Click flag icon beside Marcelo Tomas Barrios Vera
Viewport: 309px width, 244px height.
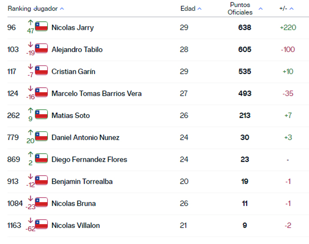(41, 92)
